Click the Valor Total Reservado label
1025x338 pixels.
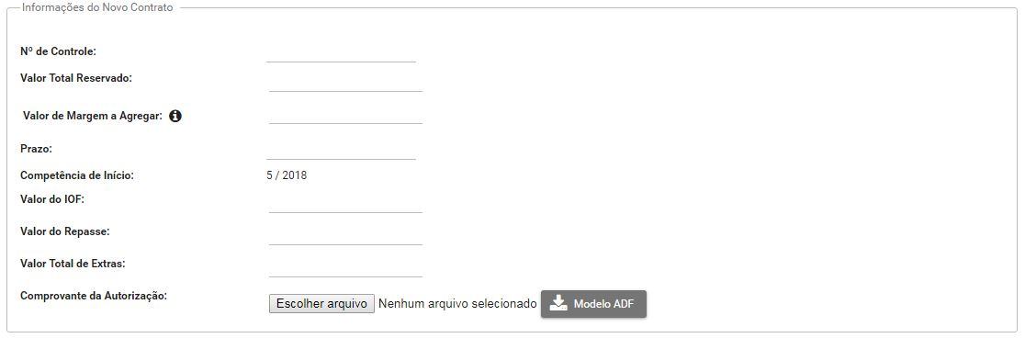[76, 78]
